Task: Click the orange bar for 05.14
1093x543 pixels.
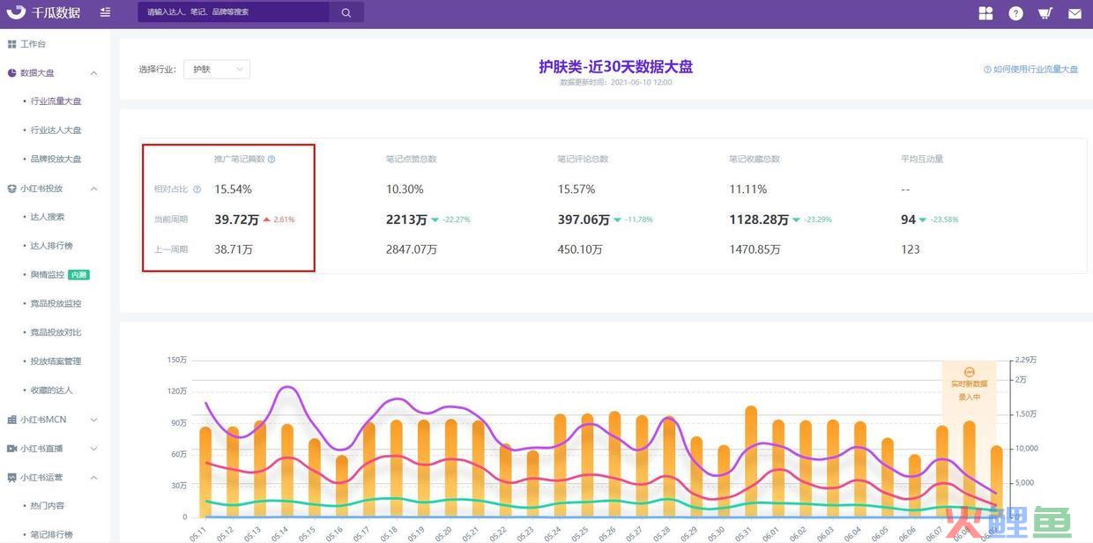Action: click(x=287, y=471)
